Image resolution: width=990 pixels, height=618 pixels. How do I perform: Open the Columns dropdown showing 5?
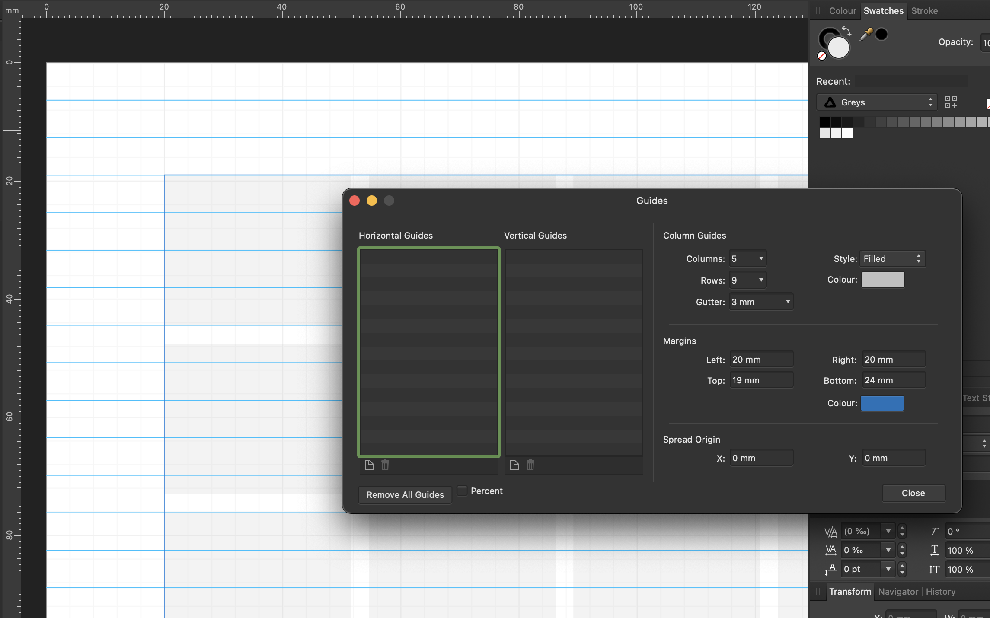pos(747,258)
